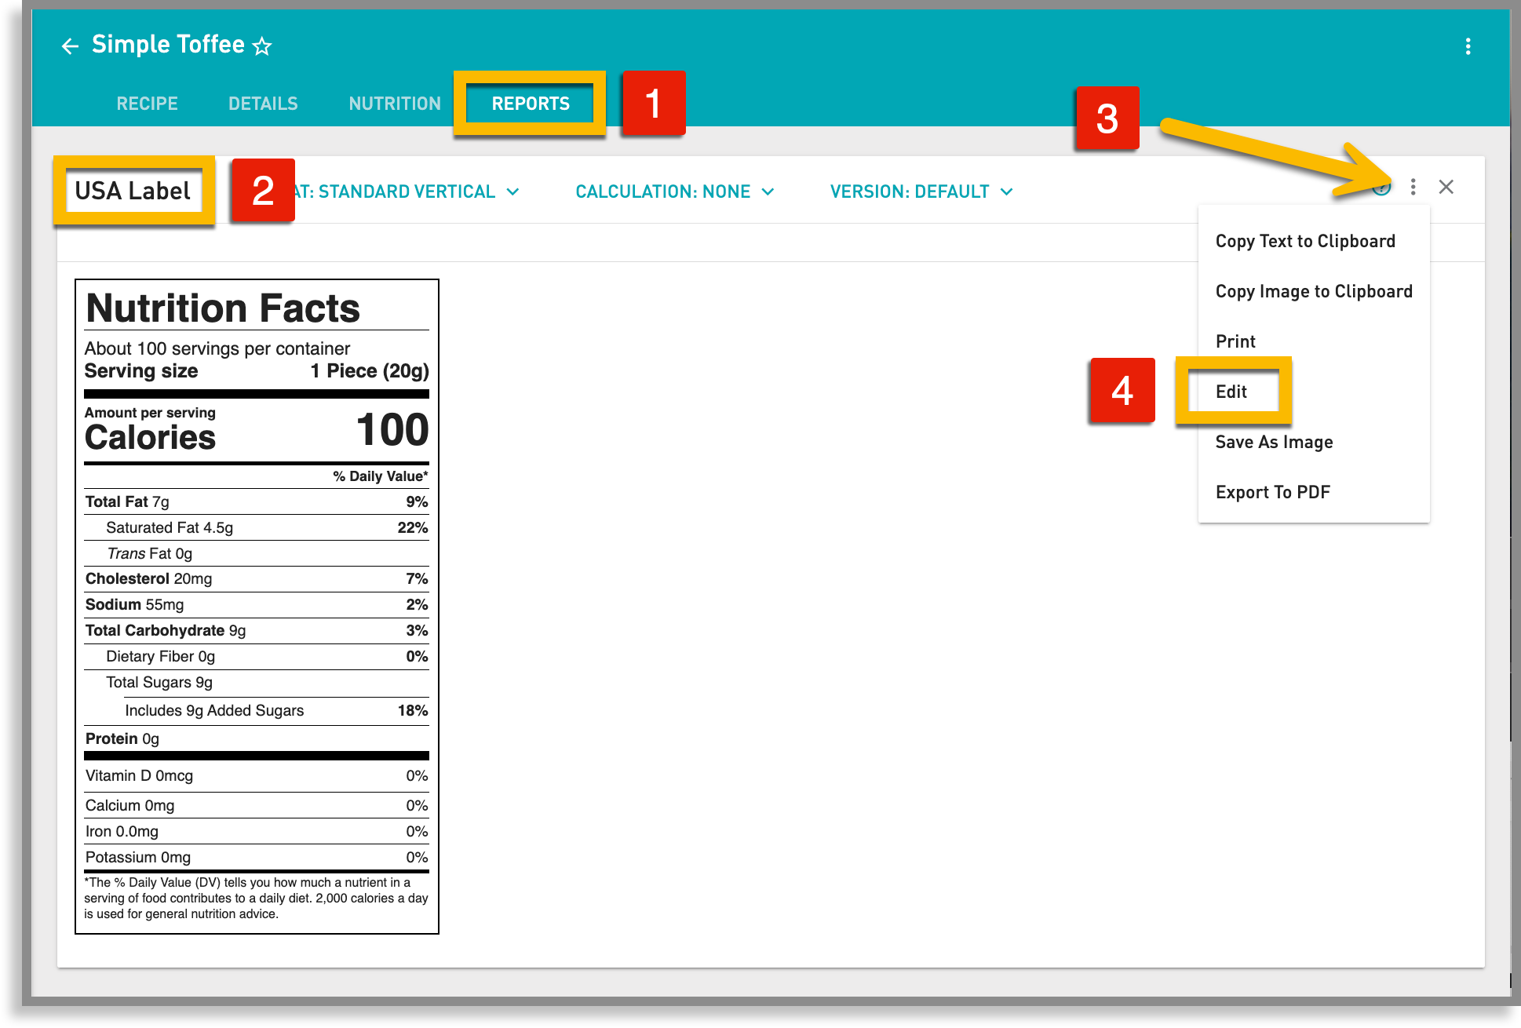This screenshot has height=1028, width=1521.
Task: Star the Simple Toffee recipe
Action: 262,45
